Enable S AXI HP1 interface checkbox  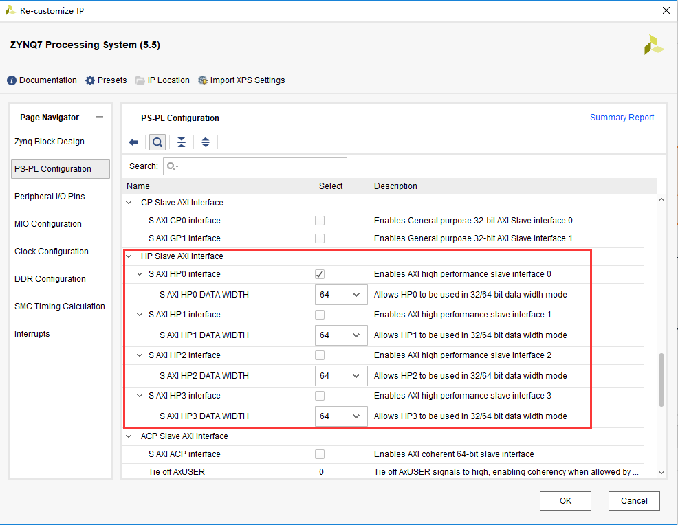pos(320,315)
